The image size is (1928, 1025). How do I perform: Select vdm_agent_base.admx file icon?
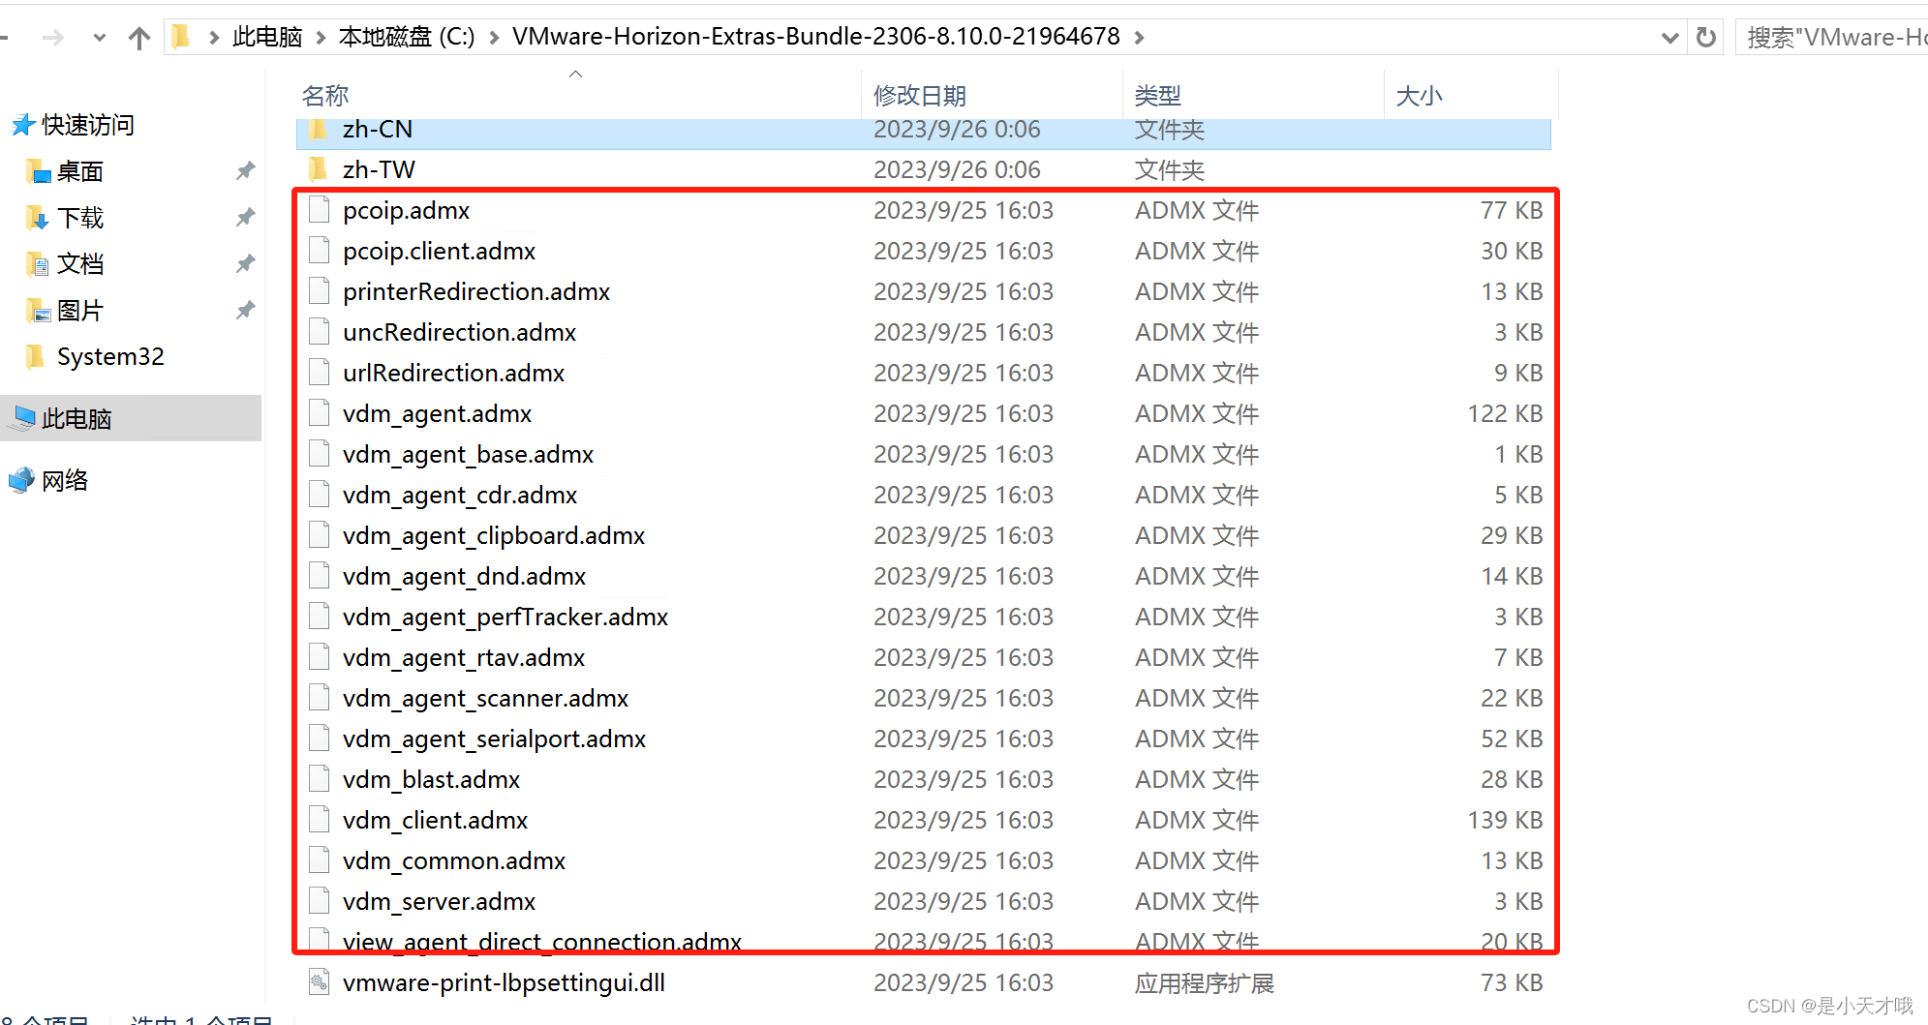pyautogui.click(x=319, y=454)
